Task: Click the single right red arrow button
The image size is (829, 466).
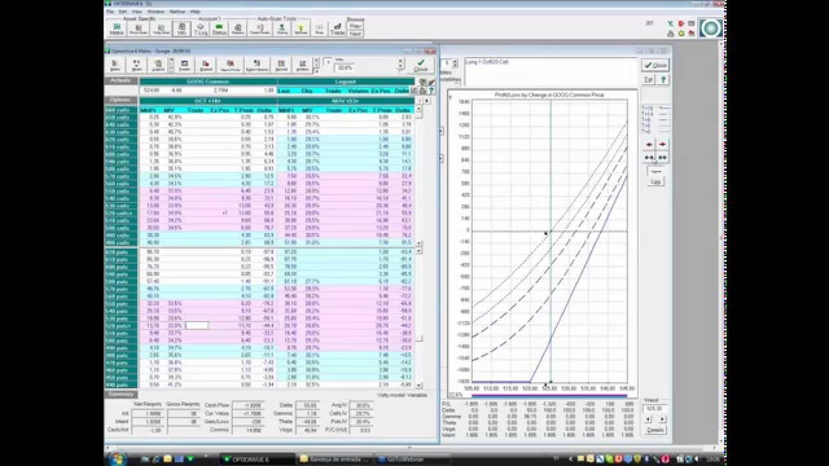Action: (x=662, y=145)
